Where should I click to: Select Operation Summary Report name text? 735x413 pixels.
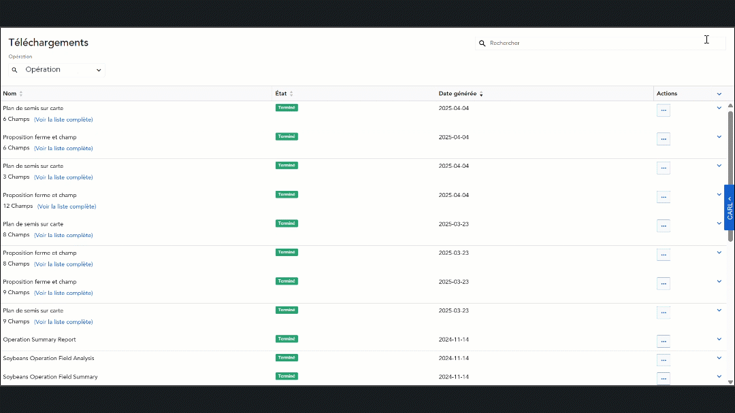[x=39, y=340]
